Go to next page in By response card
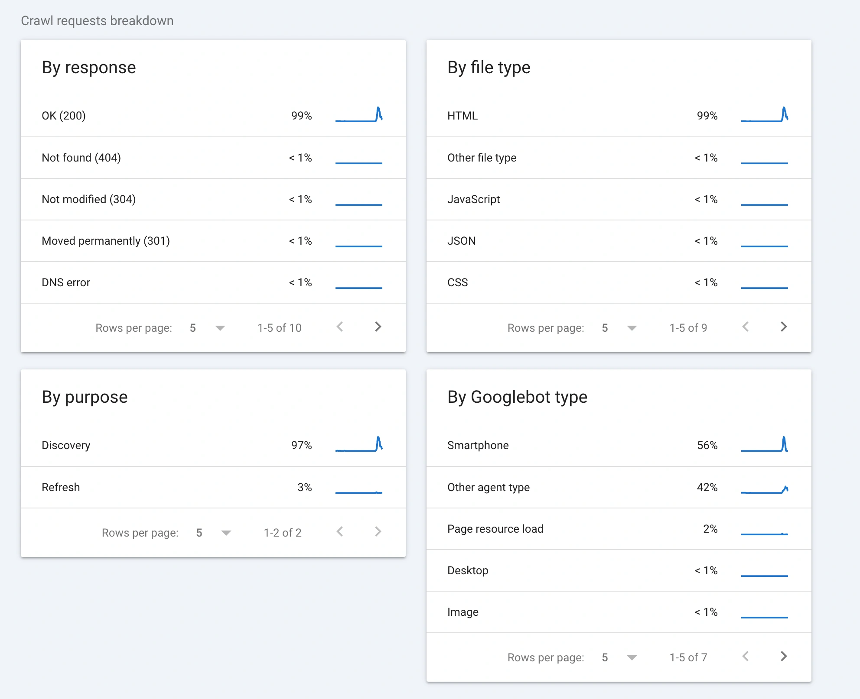The image size is (860, 699). click(378, 327)
